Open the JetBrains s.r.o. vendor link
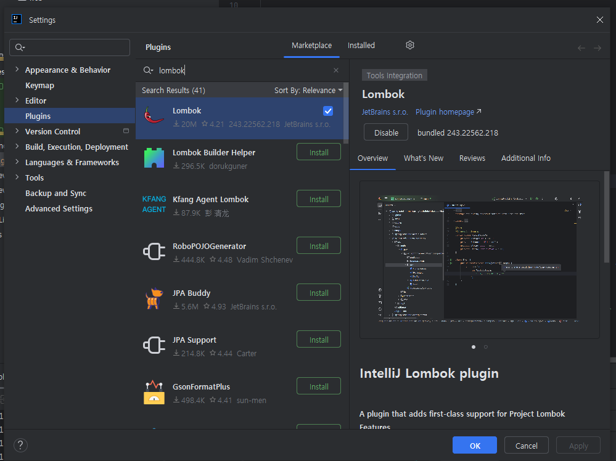Image resolution: width=616 pixels, height=461 pixels. tap(385, 112)
